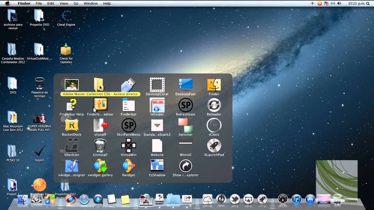The image size is (374, 210).
Task: Click the shutoff icon
Action: pyautogui.click(x=100, y=125)
